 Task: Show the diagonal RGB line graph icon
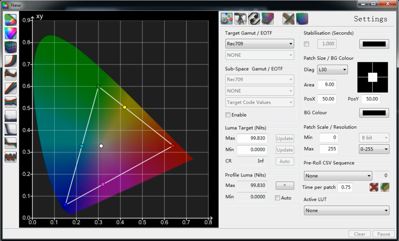(x=11, y=88)
